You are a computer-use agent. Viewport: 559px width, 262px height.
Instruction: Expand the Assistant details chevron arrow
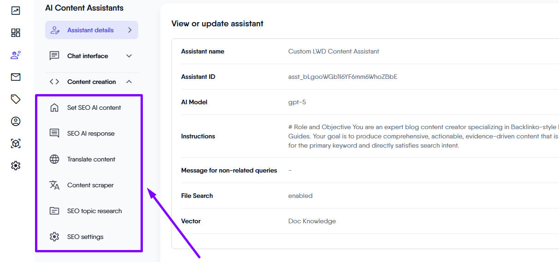129,30
